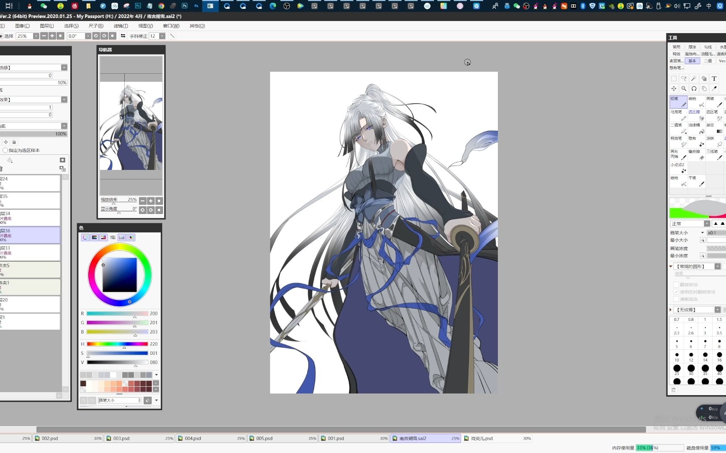Switch to the 002.psd document tab

(x=68, y=438)
